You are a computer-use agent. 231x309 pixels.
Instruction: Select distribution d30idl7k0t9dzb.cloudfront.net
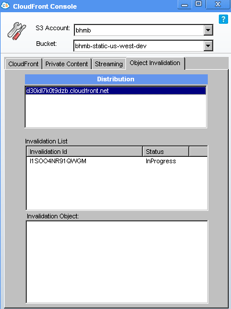click(x=116, y=91)
